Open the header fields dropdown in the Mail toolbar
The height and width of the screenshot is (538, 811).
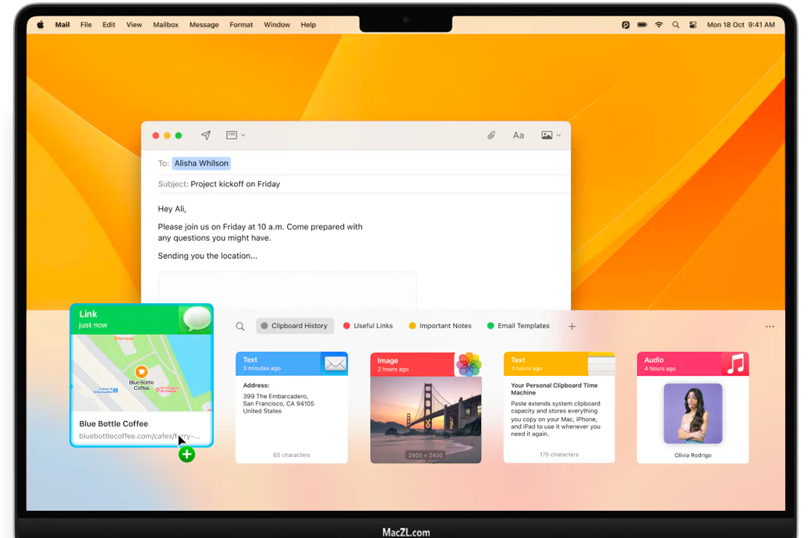pos(236,135)
